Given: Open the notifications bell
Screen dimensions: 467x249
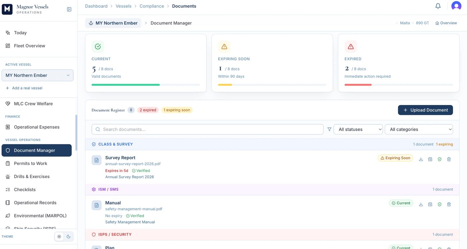Looking at the screenshot, I should 438,6.
